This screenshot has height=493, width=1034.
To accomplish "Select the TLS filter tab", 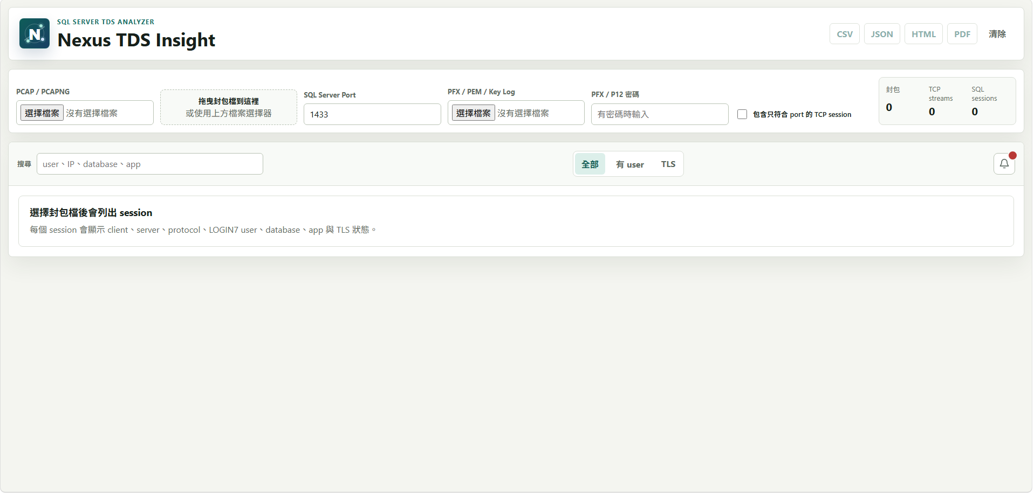I will pyautogui.click(x=668, y=164).
